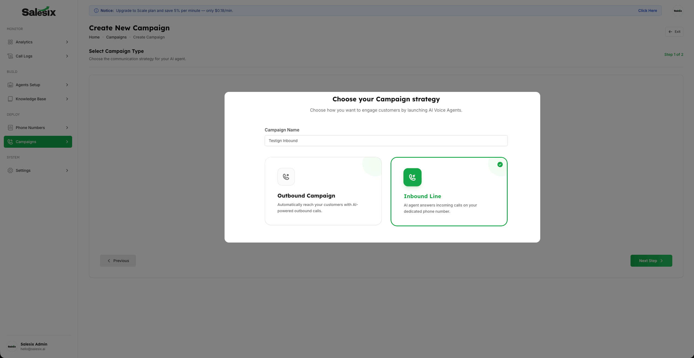Expand the Analytics chevron arrow
The width and height of the screenshot is (694, 358).
(67, 42)
